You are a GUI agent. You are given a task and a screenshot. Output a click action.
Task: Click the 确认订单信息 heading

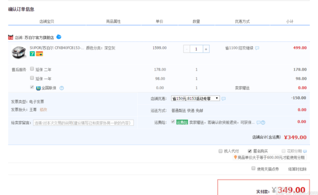tap(21, 9)
